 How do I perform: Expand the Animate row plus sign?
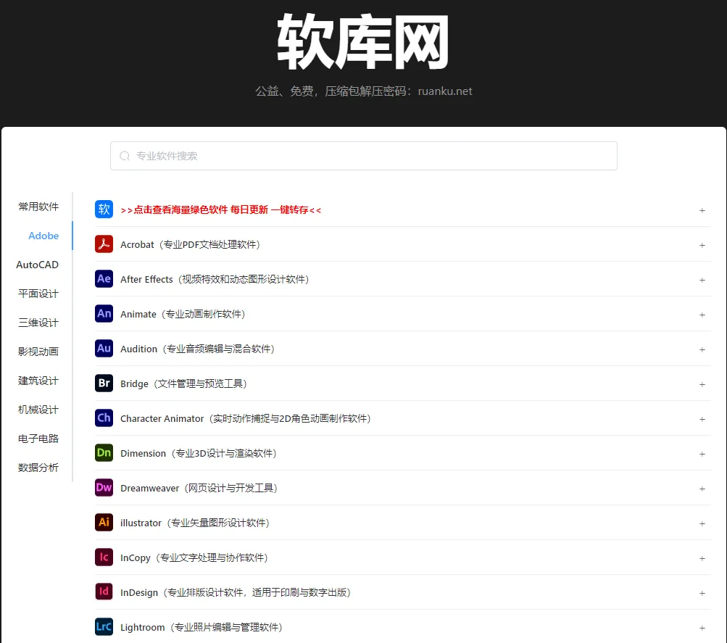point(702,315)
